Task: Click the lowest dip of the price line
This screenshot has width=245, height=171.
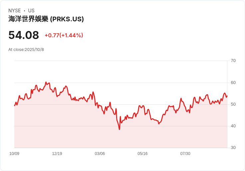Action: 119,129
